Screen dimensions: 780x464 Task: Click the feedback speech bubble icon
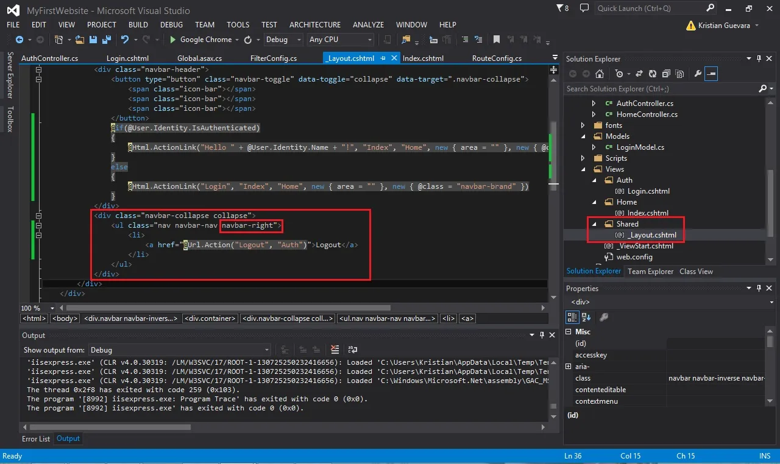pyautogui.click(x=584, y=9)
